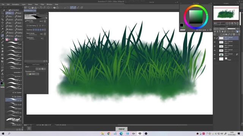Hide Layer 4 via eye icon
The height and width of the screenshot is (136, 243).
pos(215,42)
